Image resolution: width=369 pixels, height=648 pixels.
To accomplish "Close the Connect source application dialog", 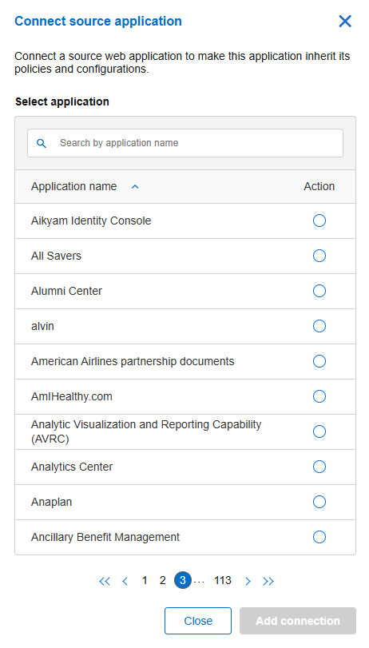I will click(x=344, y=21).
